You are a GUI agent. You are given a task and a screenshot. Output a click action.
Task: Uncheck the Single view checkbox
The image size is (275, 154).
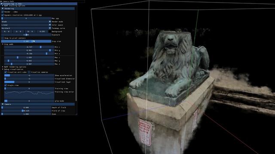pos(6,85)
